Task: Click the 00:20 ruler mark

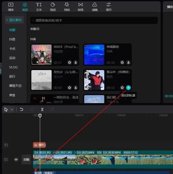Action: click(x=122, y=115)
